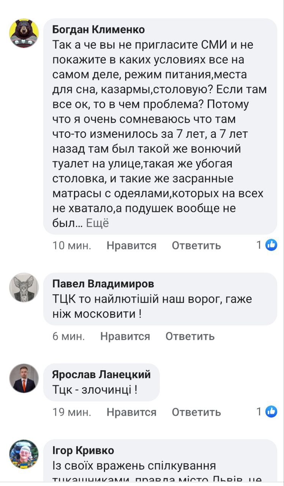Image resolution: width=284 pixels, height=486 pixels.
Task: Open Павел Владимиров's cat avatar
Action: pyautogui.click(x=24, y=287)
